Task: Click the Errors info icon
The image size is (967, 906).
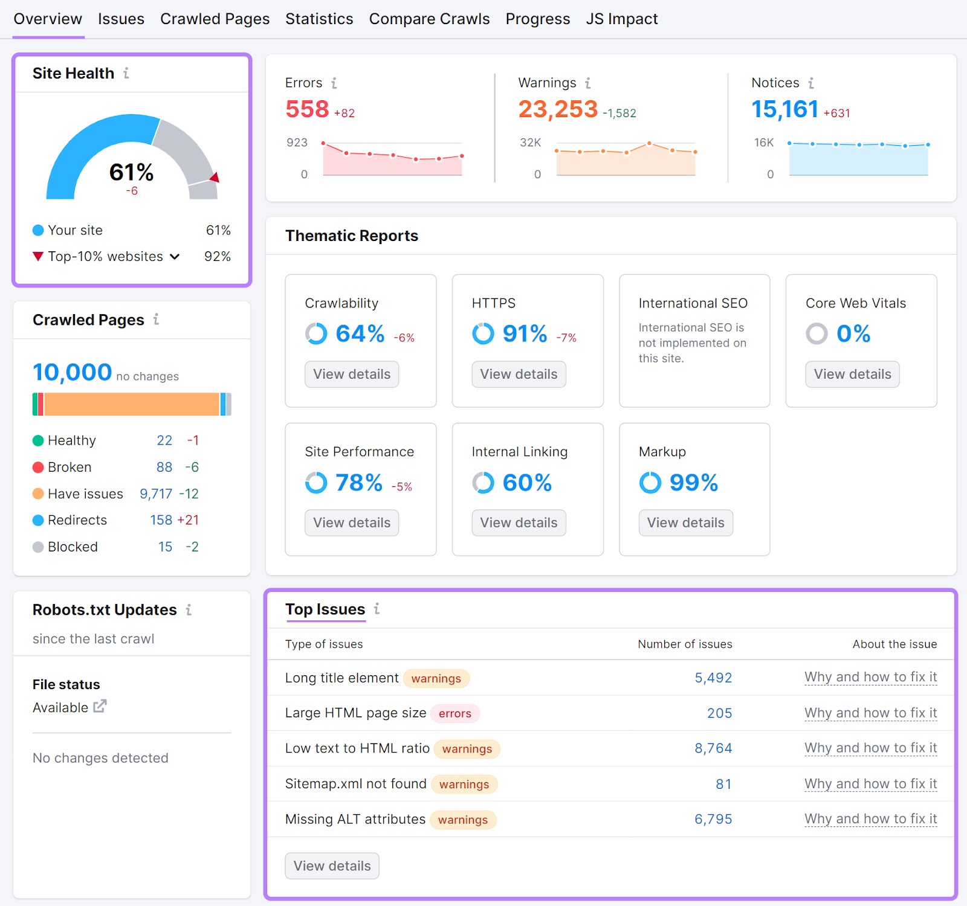Action: point(335,83)
